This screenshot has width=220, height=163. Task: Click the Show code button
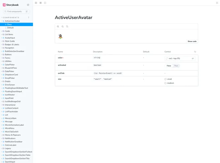[192, 41]
